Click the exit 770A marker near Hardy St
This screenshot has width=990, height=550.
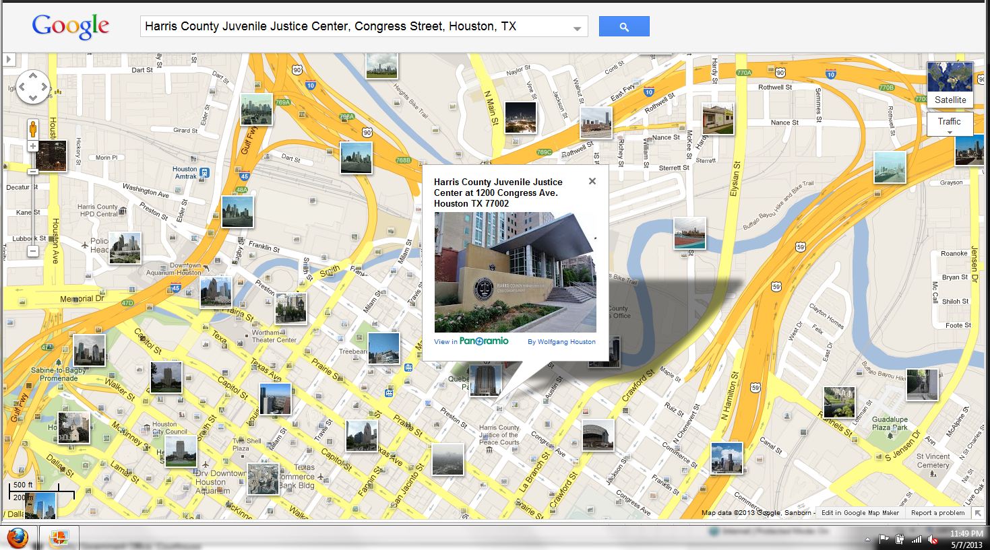(744, 73)
